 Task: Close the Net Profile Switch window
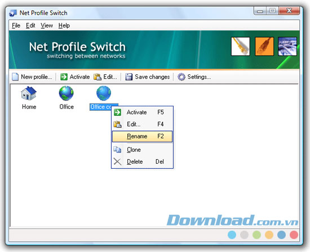pos(289,11)
